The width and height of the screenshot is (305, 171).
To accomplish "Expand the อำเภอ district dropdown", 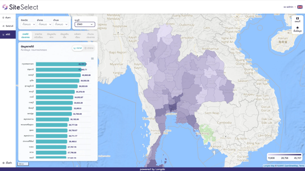I will (x=44, y=24).
